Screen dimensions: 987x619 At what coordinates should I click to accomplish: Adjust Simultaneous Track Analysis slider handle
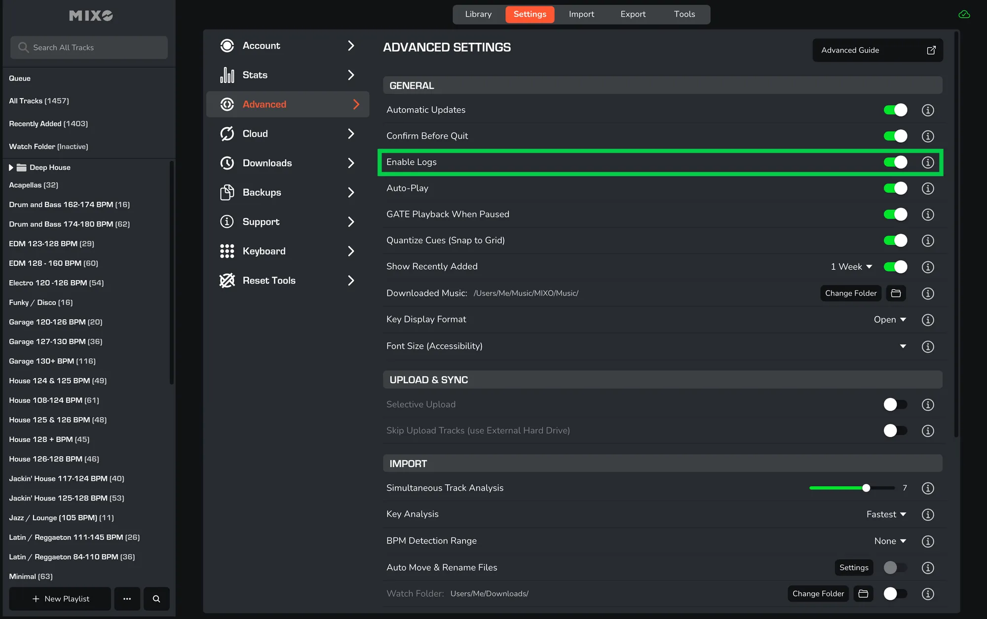(x=866, y=488)
